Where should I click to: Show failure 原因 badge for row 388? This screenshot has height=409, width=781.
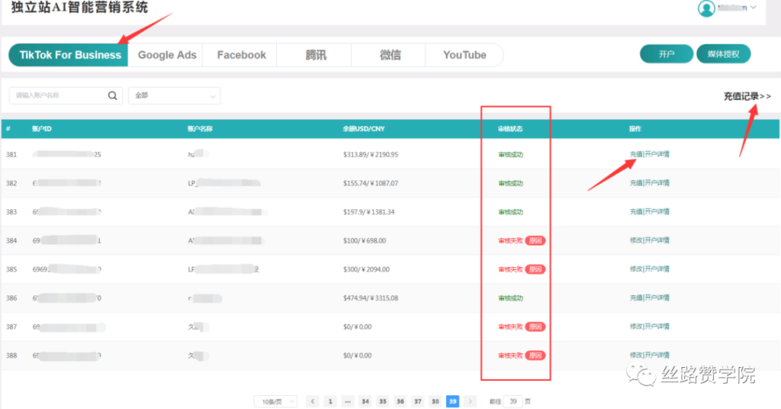pyautogui.click(x=535, y=356)
